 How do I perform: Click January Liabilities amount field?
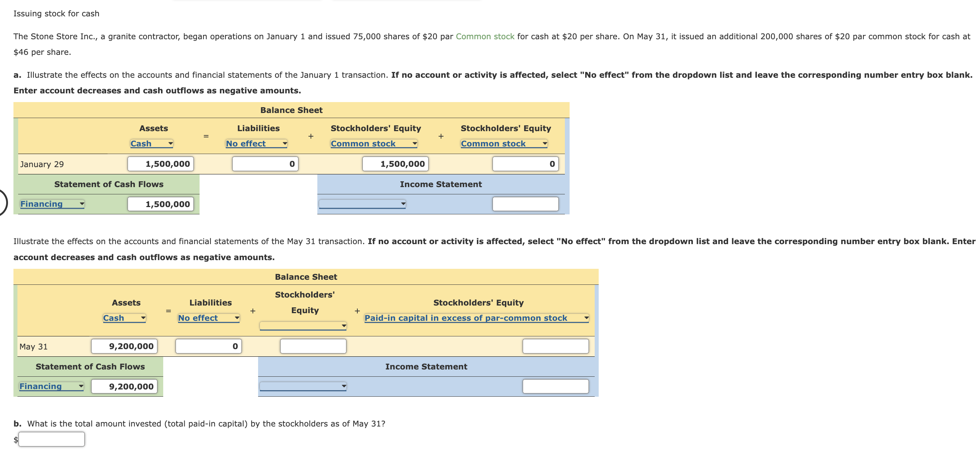[x=265, y=164]
